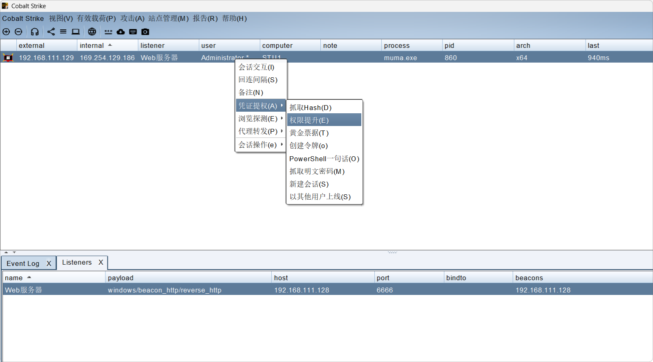Screen dimensions: 653x362
Task: Click the beacon session computer icon
Action: [x=8, y=58]
